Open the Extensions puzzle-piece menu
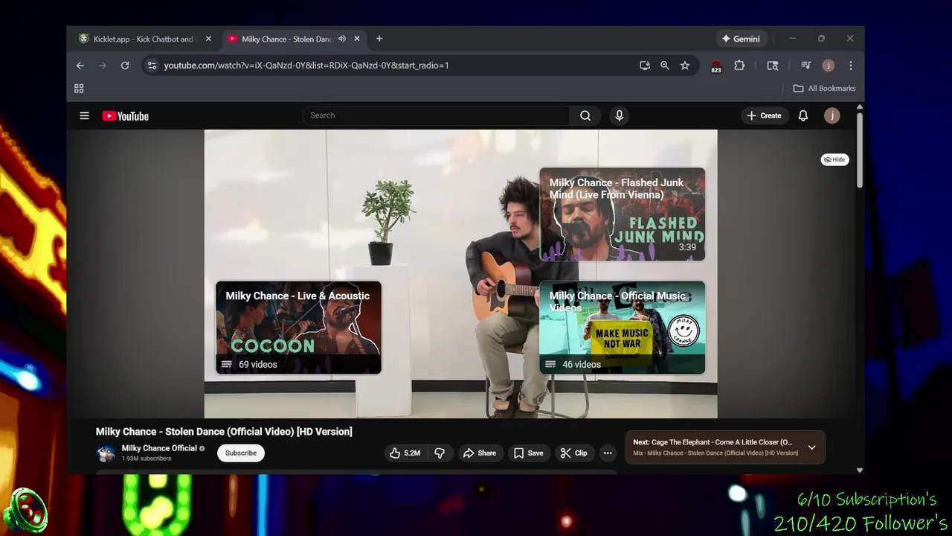The width and height of the screenshot is (952, 536). (x=739, y=66)
